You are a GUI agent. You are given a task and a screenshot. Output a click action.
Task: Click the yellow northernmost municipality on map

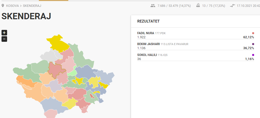coord(57,43)
